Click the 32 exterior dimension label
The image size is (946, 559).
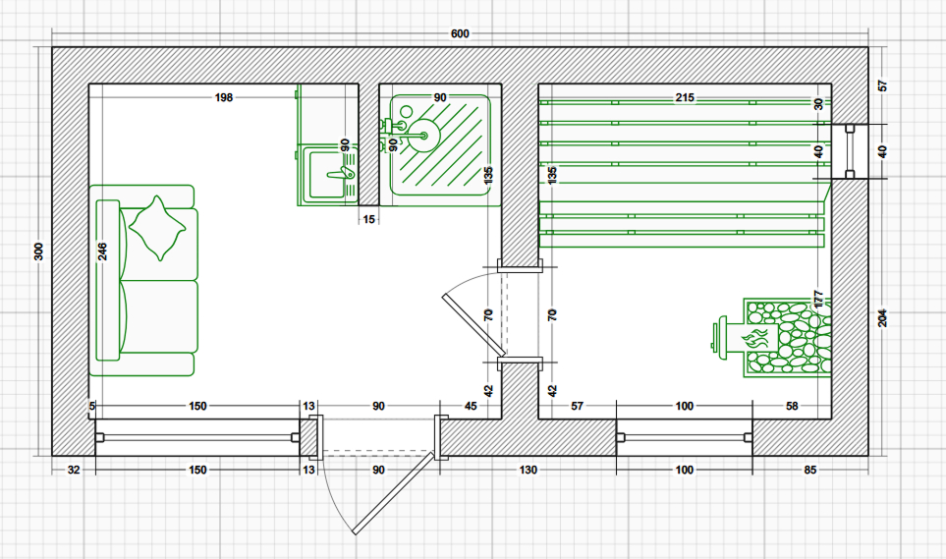[73, 470]
